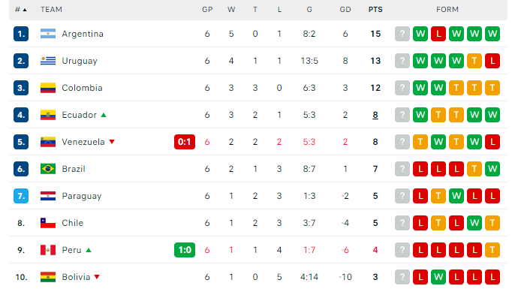The image size is (515, 289).
Task: Click Brazil's green W form badge
Action: (492, 169)
